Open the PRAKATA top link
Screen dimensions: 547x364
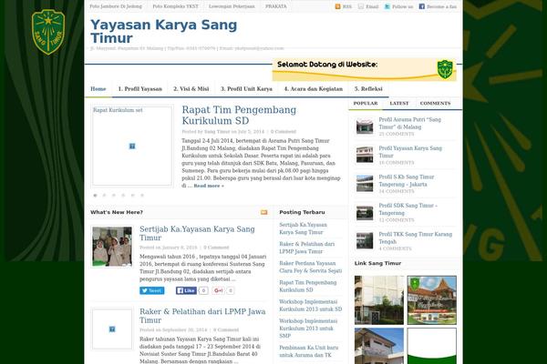[276, 6]
